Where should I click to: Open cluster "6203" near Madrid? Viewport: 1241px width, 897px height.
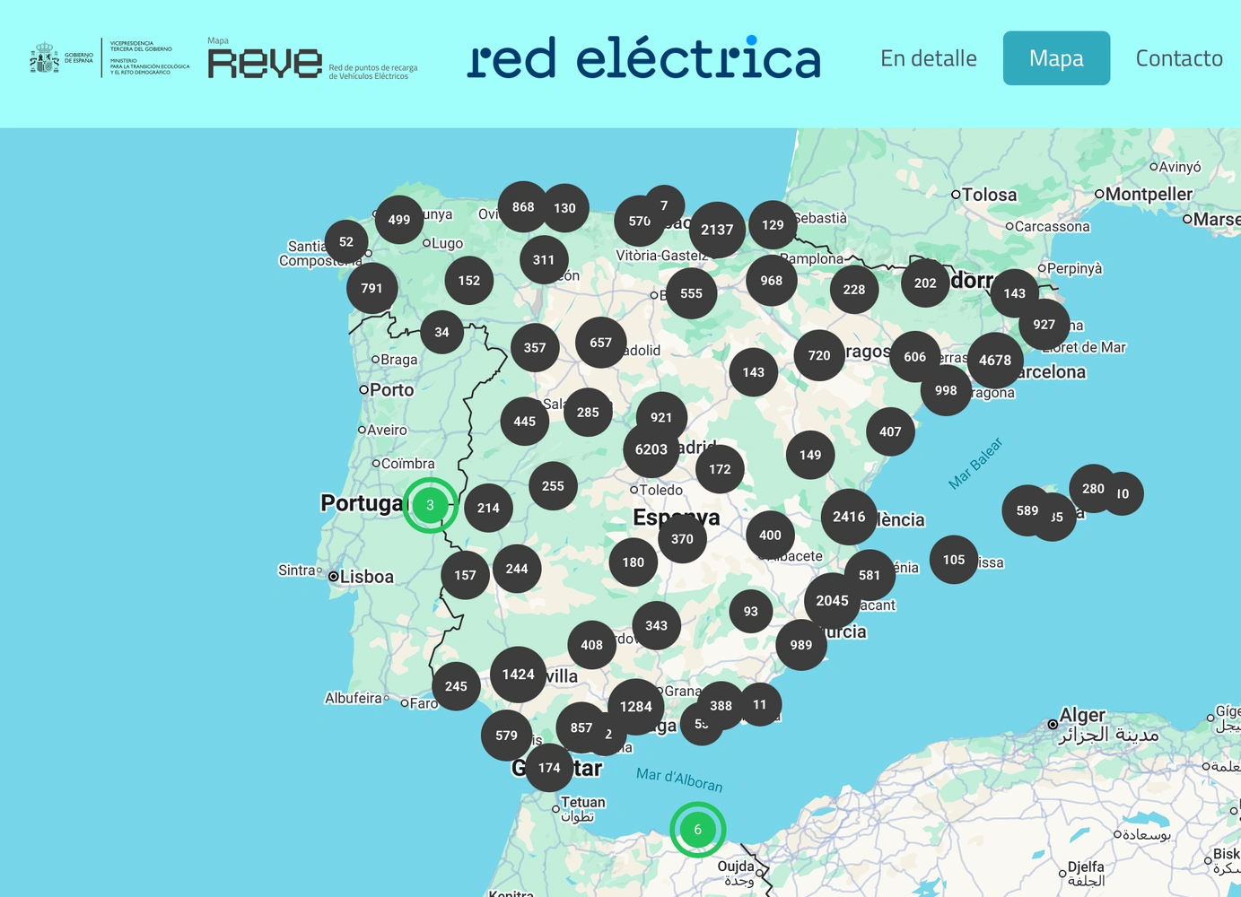coord(651,449)
